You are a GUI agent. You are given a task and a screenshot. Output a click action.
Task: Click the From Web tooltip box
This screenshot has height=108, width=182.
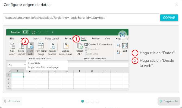[47, 65]
